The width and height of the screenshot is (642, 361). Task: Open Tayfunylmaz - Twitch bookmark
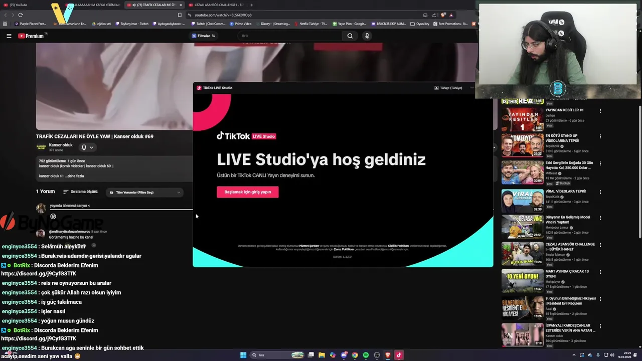(x=132, y=24)
